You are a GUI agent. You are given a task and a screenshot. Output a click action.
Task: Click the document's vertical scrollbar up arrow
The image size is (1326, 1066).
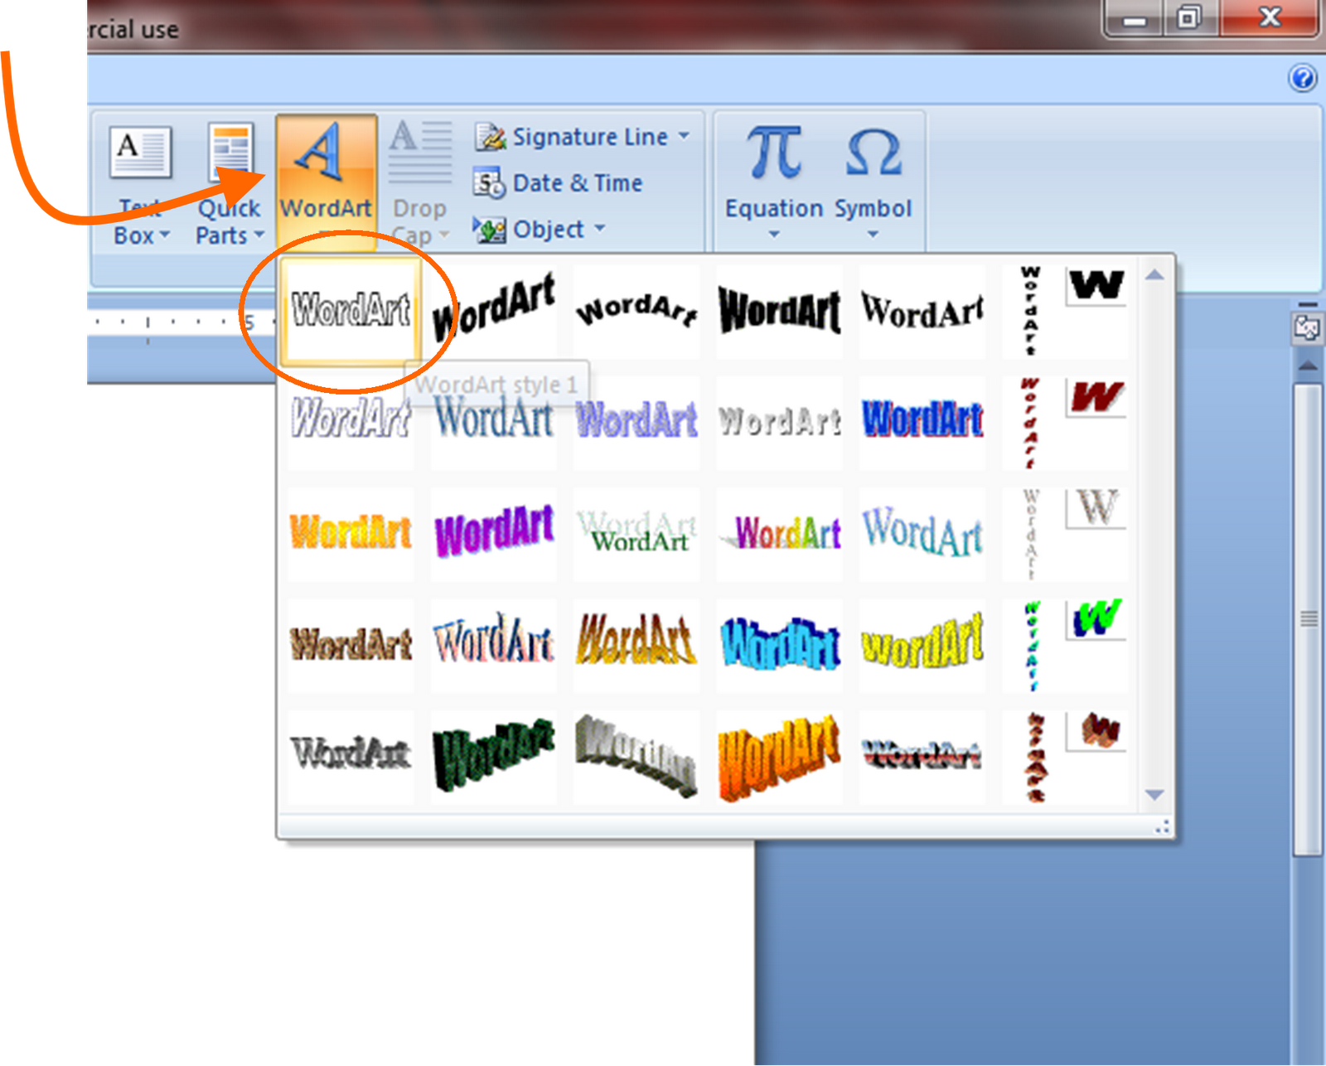pos(1308,366)
